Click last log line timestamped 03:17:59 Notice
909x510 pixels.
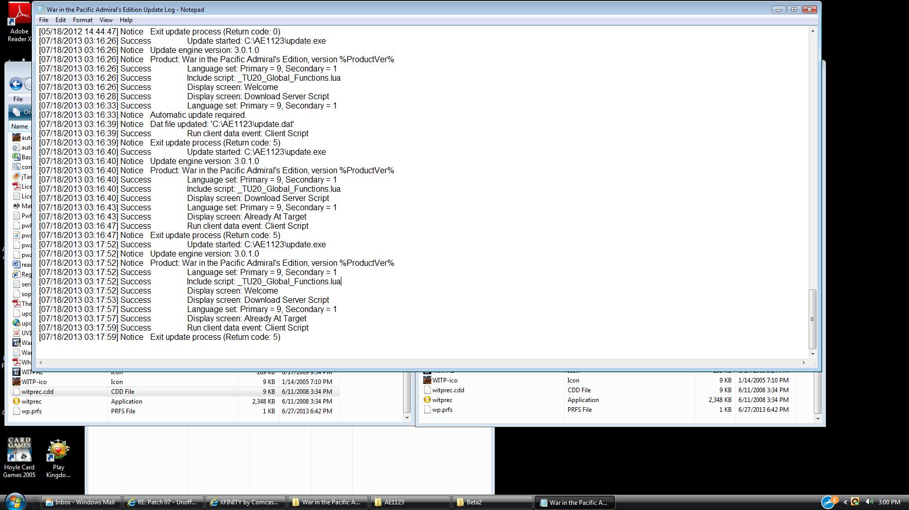pos(160,337)
